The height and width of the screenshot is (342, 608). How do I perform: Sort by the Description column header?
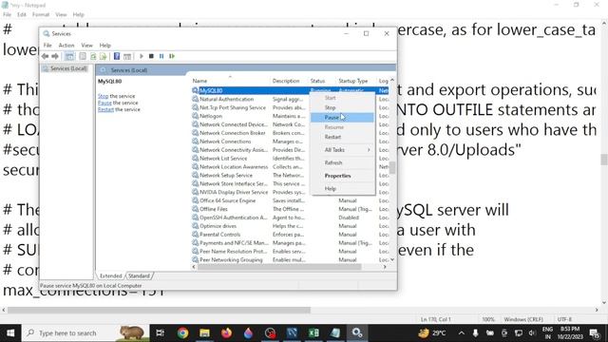coord(289,81)
